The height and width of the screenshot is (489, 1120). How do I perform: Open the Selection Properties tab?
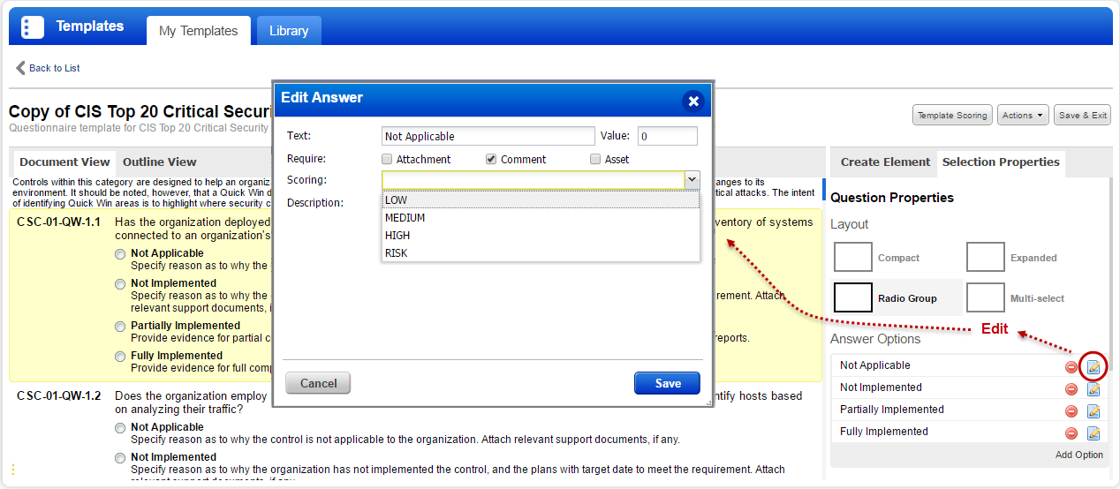(x=1001, y=162)
